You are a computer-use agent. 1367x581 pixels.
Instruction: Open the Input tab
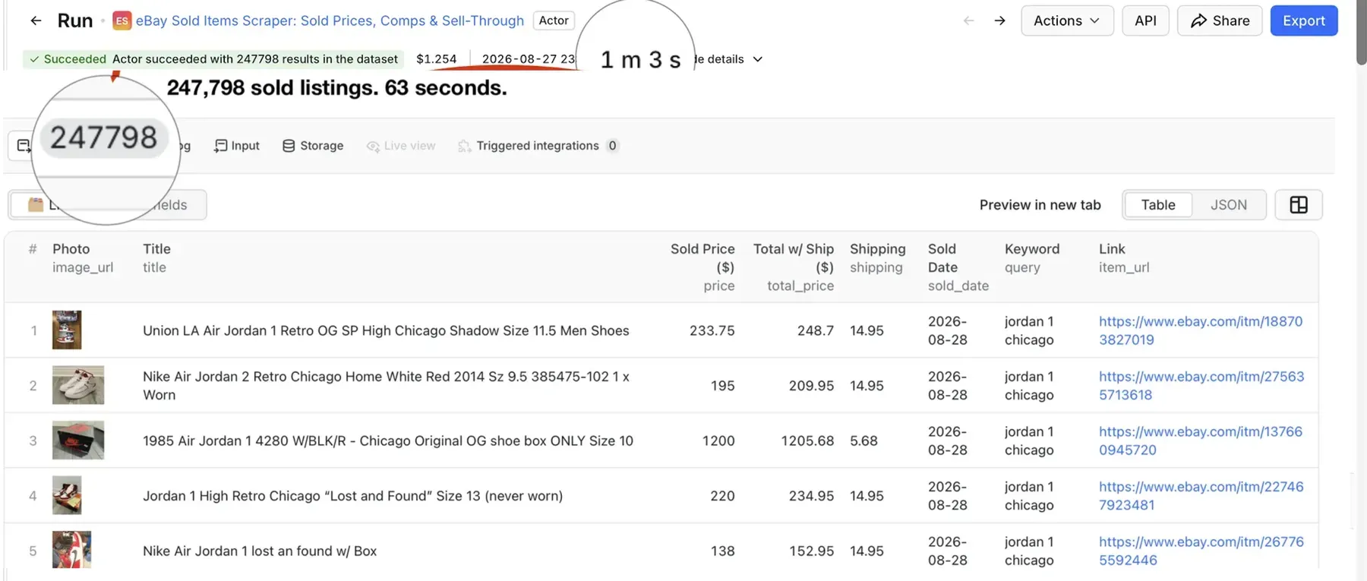point(237,146)
